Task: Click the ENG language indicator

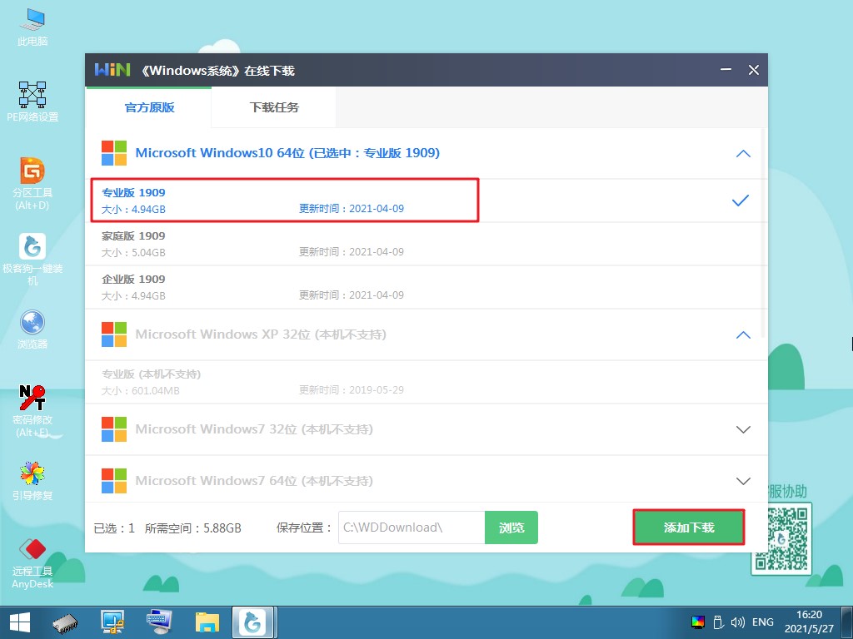Action: pyautogui.click(x=763, y=622)
